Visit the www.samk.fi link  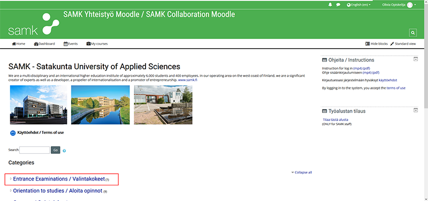[x=188, y=80]
